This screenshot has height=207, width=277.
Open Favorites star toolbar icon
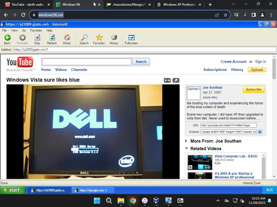tap(99, 37)
